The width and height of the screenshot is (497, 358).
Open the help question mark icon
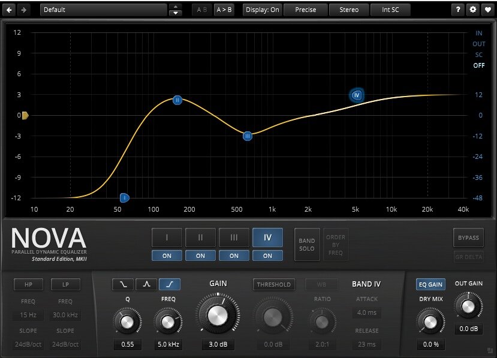[x=458, y=10]
